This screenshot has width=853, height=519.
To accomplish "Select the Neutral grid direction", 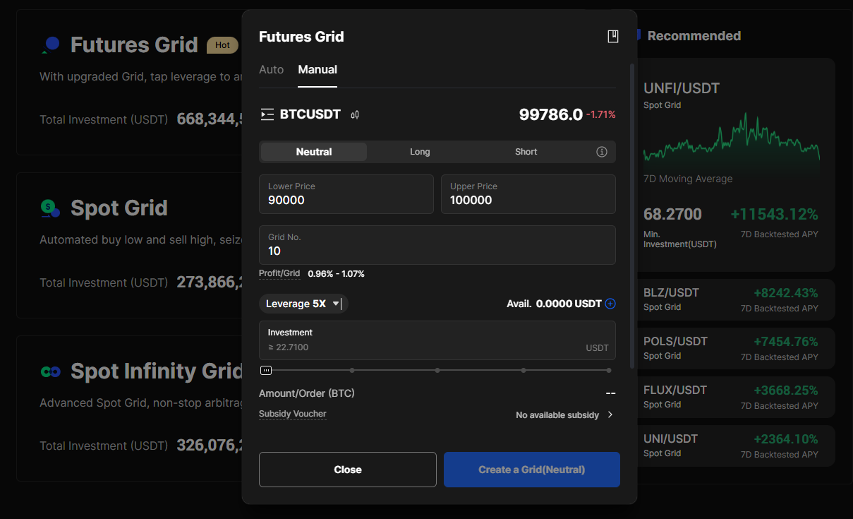I will (314, 152).
